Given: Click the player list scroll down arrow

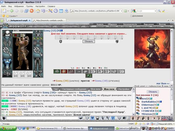Looking at the screenshot, I should pyautogui.click(x=172, y=114).
